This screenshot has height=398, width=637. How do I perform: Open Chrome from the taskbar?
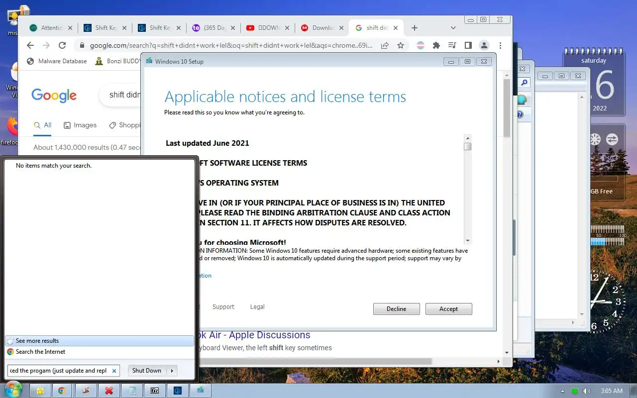tap(62, 391)
